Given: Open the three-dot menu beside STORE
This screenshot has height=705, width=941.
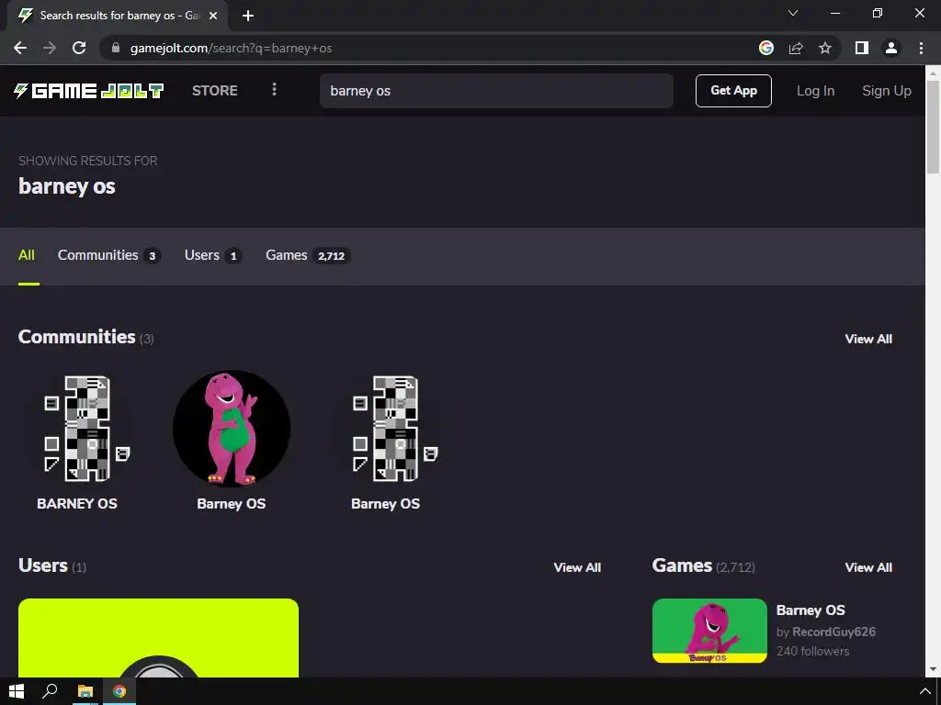Looking at the screenshot, I should [274, 90].
